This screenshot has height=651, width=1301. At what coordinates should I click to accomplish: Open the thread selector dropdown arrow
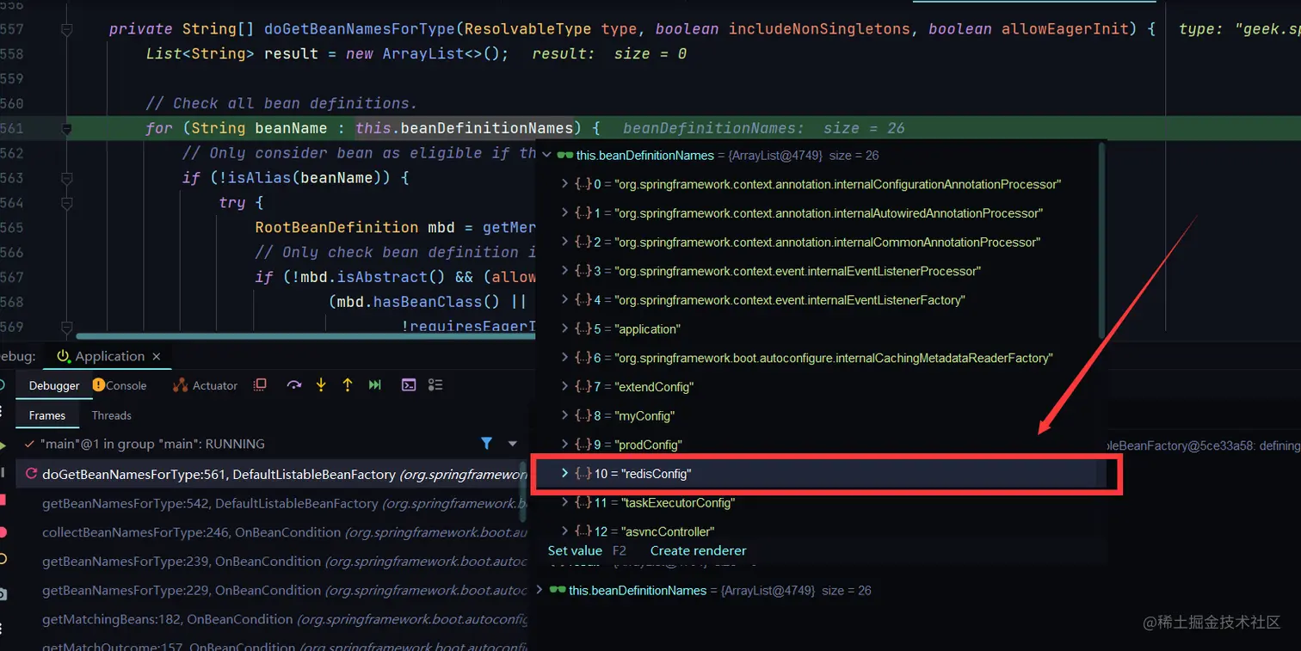pyautogui.click(x=513, y=444)
